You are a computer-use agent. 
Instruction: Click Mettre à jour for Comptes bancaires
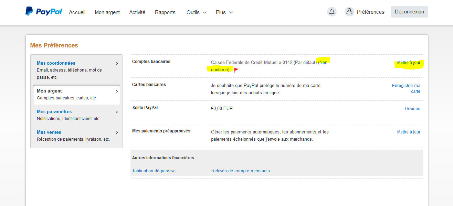(x=409, y=63)
